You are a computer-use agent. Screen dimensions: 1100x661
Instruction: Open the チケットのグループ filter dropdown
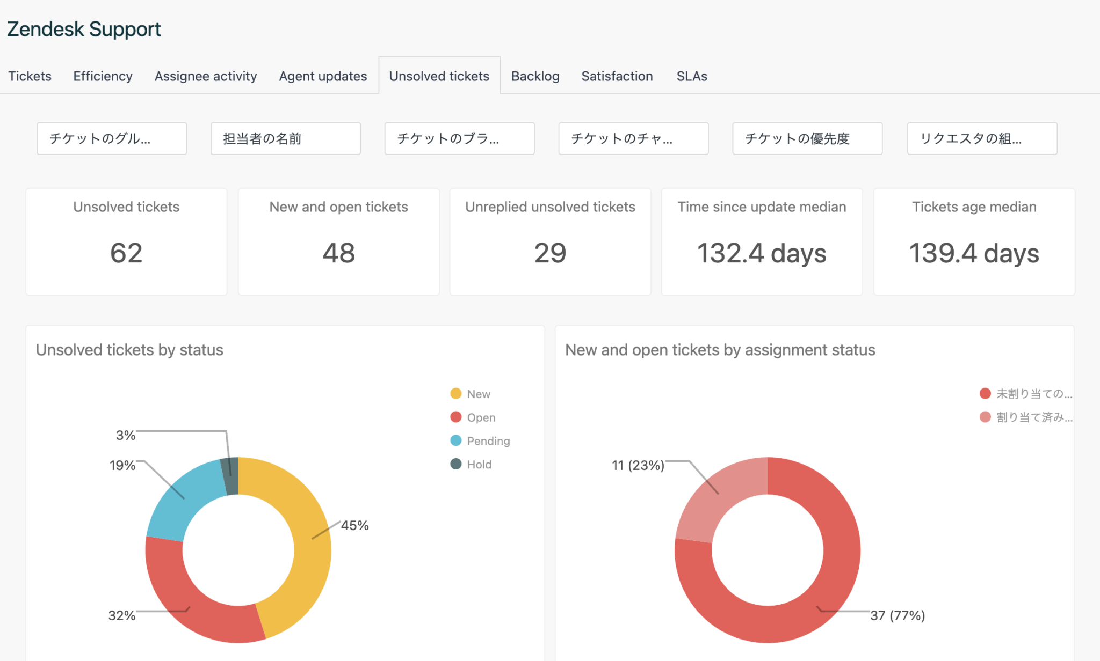111,138
